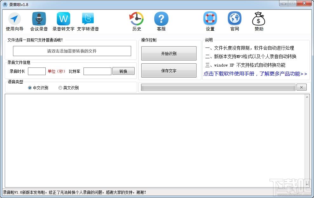
Task: Select the 英文识别 radio button
Action: tap(60, 88)
